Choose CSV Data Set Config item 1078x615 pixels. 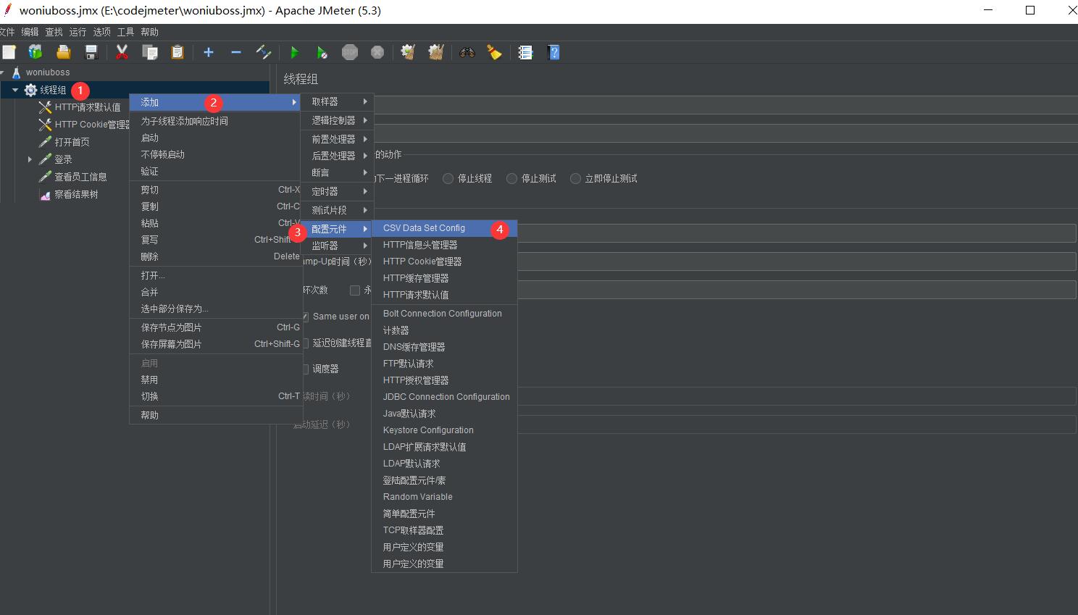[x=444, y=228]
